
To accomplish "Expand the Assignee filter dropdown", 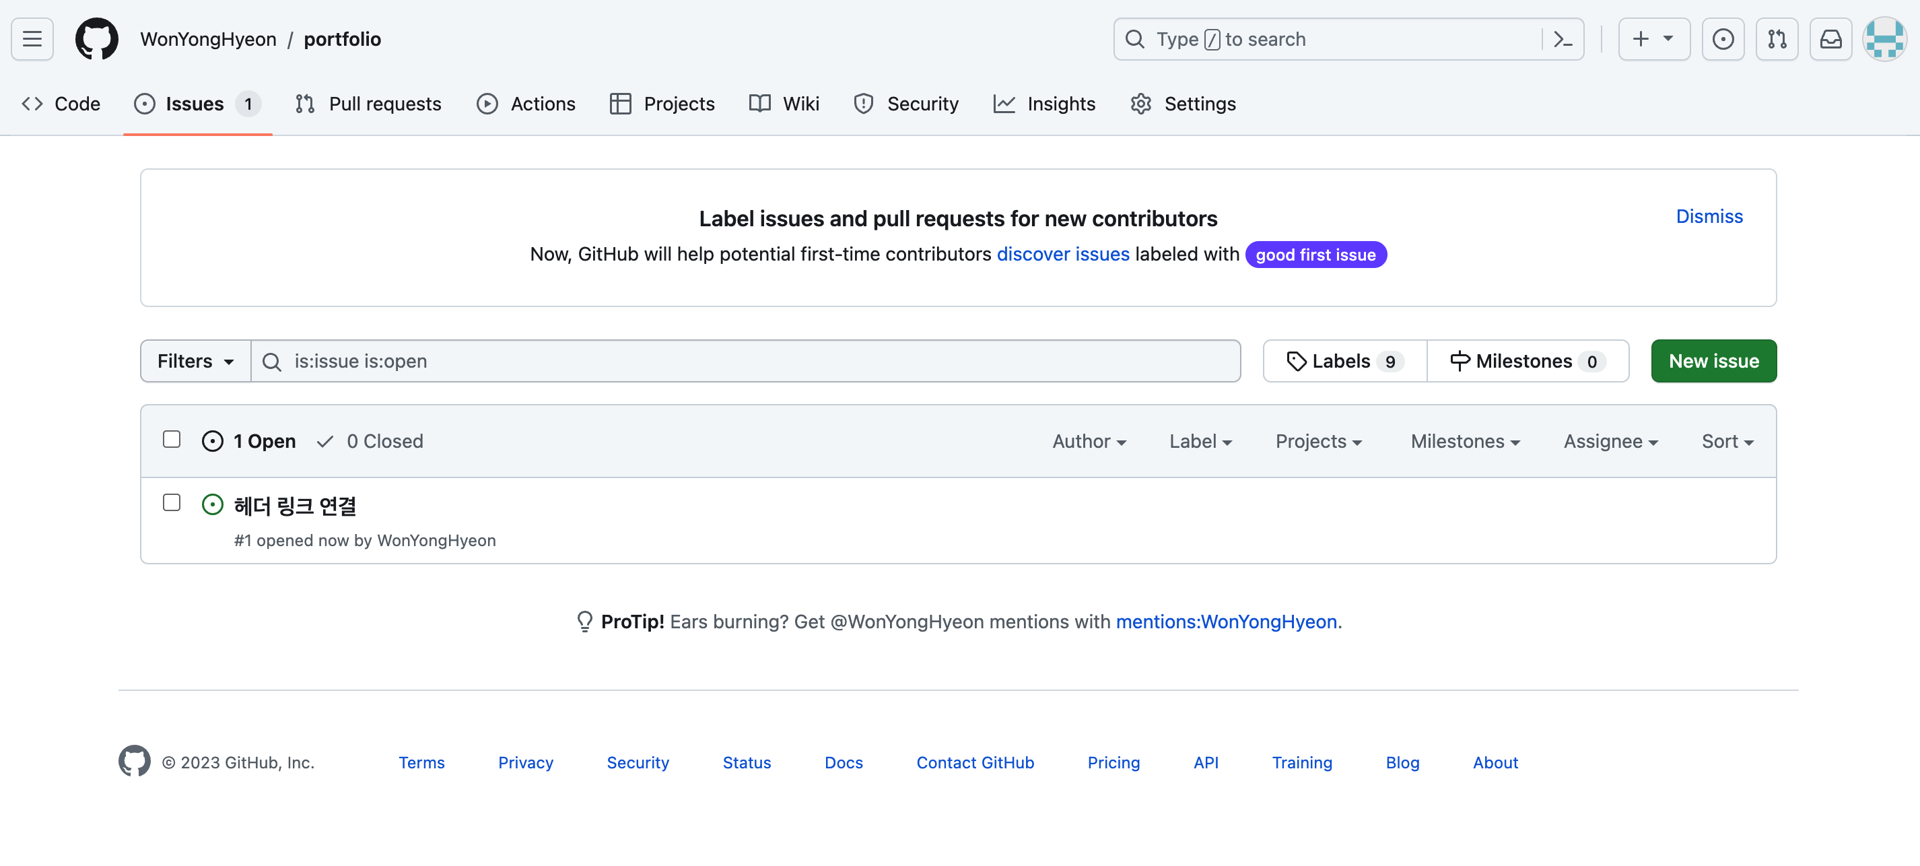I will [x=1611, y=441].
